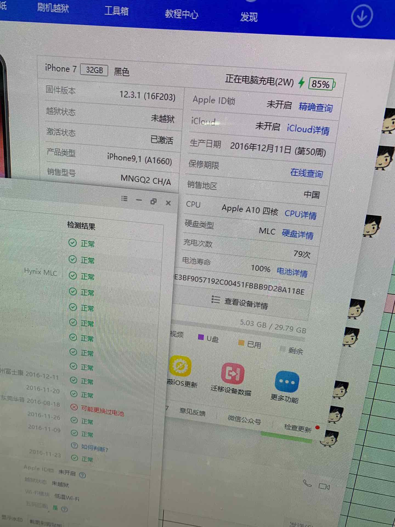Click 在线查询 for warranty period
Screen dimensions: 395x527
click(306, 173)
